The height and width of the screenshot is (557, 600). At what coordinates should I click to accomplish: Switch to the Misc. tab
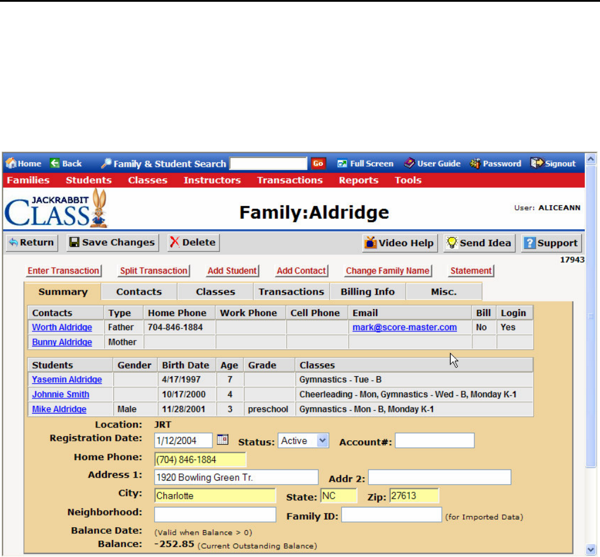coord(444,292)
